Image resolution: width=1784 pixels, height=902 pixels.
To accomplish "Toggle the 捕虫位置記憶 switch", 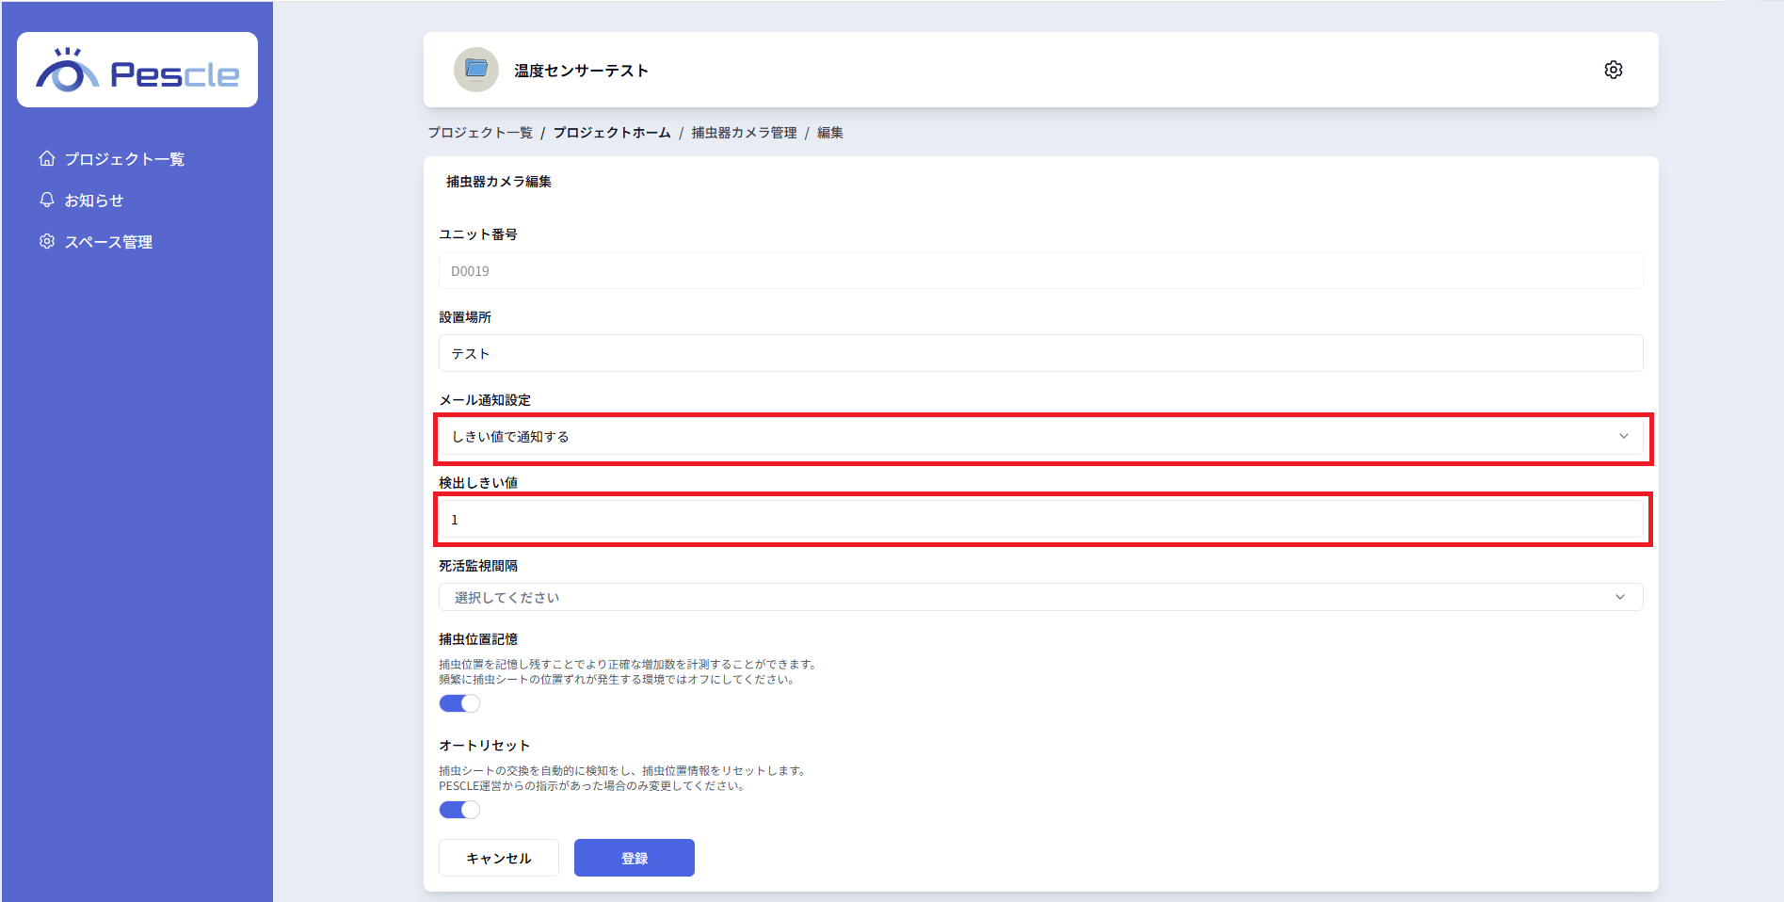I will [459, 703].
